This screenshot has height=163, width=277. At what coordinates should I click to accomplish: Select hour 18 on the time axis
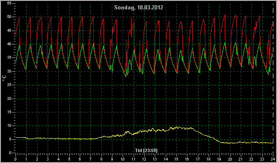pyautogui.click(x=209, y=159)
